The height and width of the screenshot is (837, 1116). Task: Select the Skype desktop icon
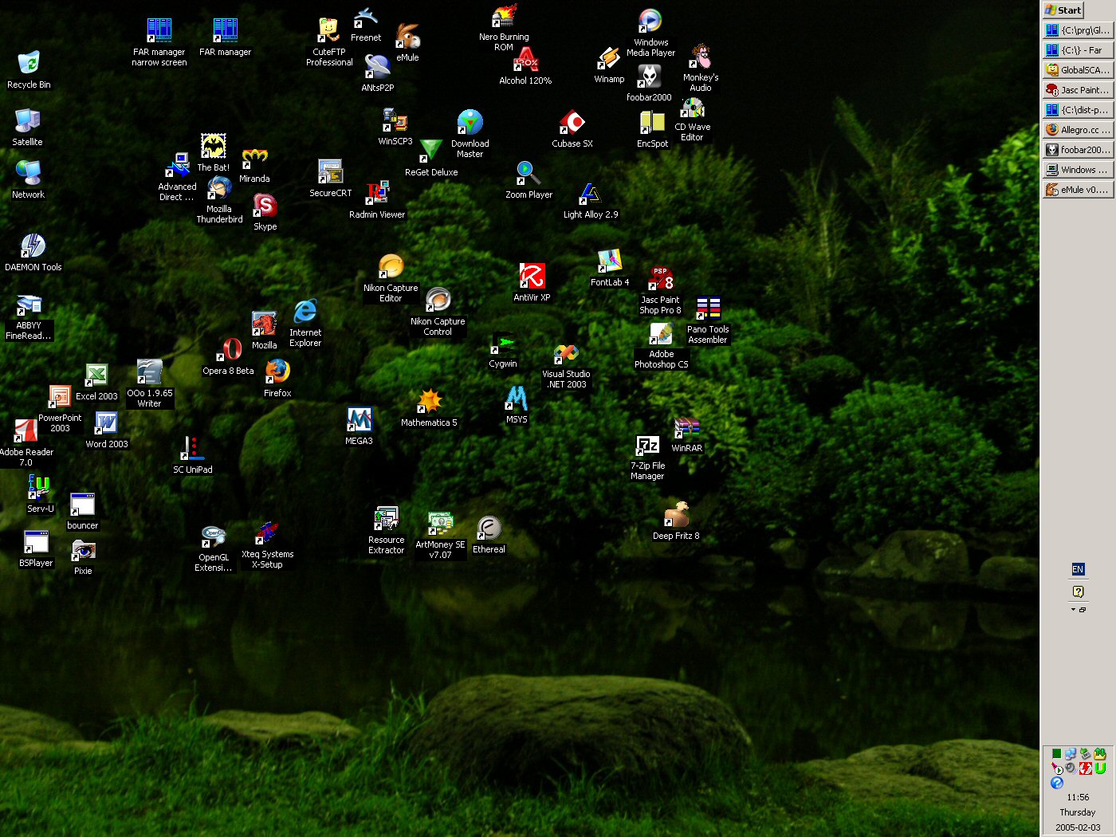pos(265,207)
